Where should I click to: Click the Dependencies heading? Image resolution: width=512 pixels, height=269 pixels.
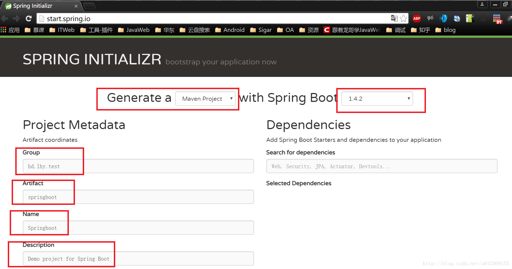coord(308,125)
